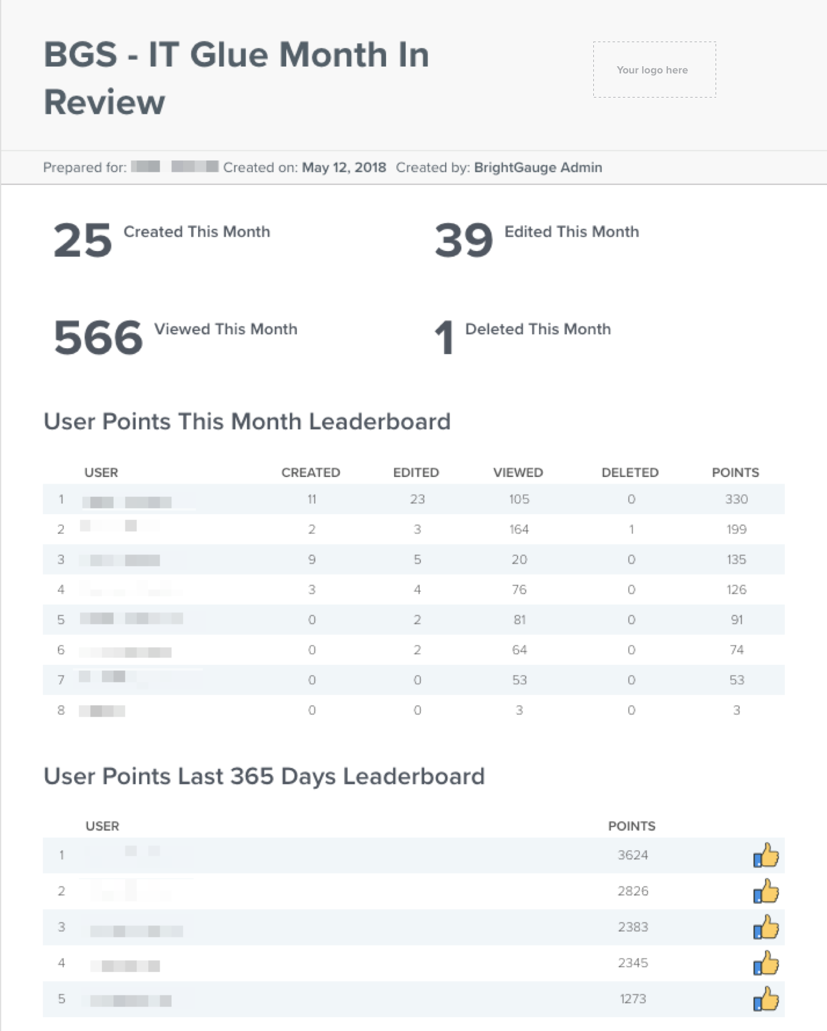The width and height of the screenshot is (827, 1031).
Task: Click the '566' Viewed This Month number
Action: click(x=98, y=338)
